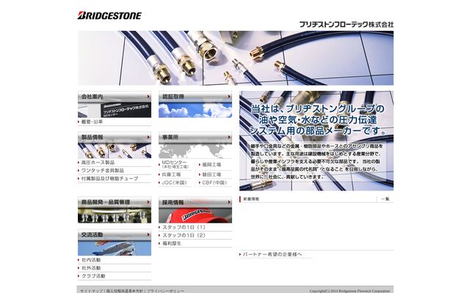Open the 交流活動 section header
The height and width of the screenshot is (293, 470).
pyautogui.click(x=115, y=234)
